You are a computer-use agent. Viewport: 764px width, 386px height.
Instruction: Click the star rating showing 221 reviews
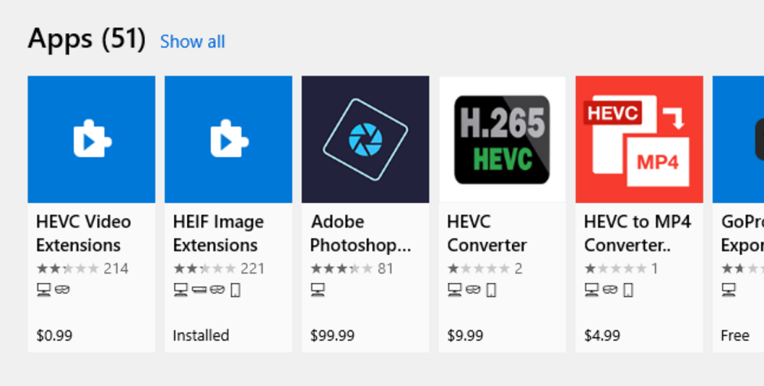[x=205, y=269]
